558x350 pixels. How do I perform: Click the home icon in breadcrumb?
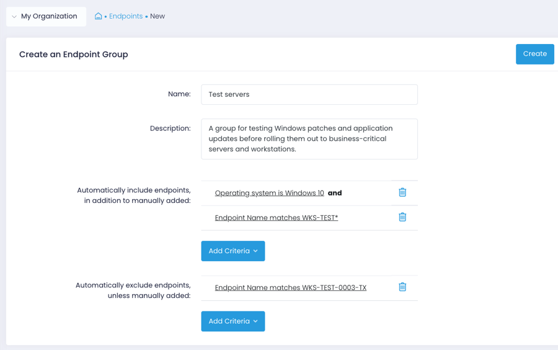click(x=98, y=16)
